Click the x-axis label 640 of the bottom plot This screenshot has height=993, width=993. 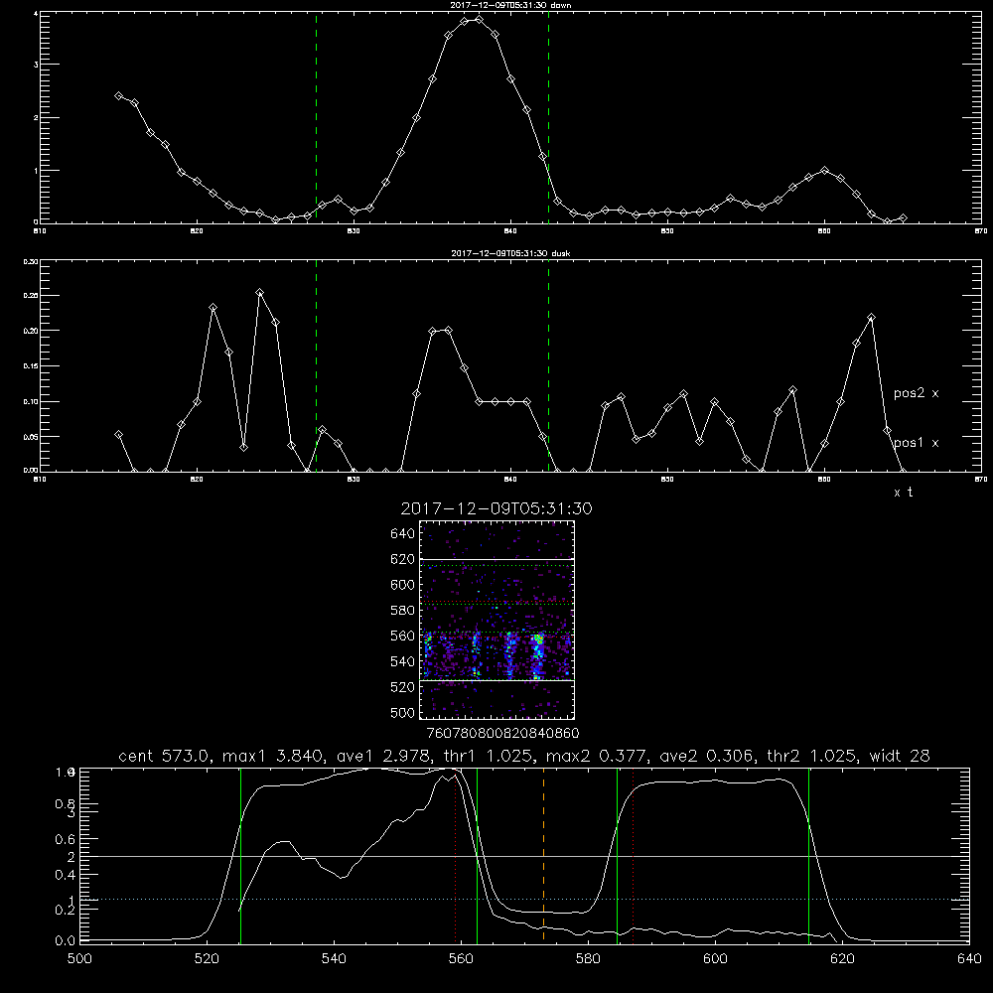coord(969,959)
